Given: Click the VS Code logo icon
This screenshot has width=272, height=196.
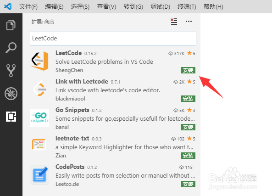Looking at the screenshot, I should tap(8, 6).
